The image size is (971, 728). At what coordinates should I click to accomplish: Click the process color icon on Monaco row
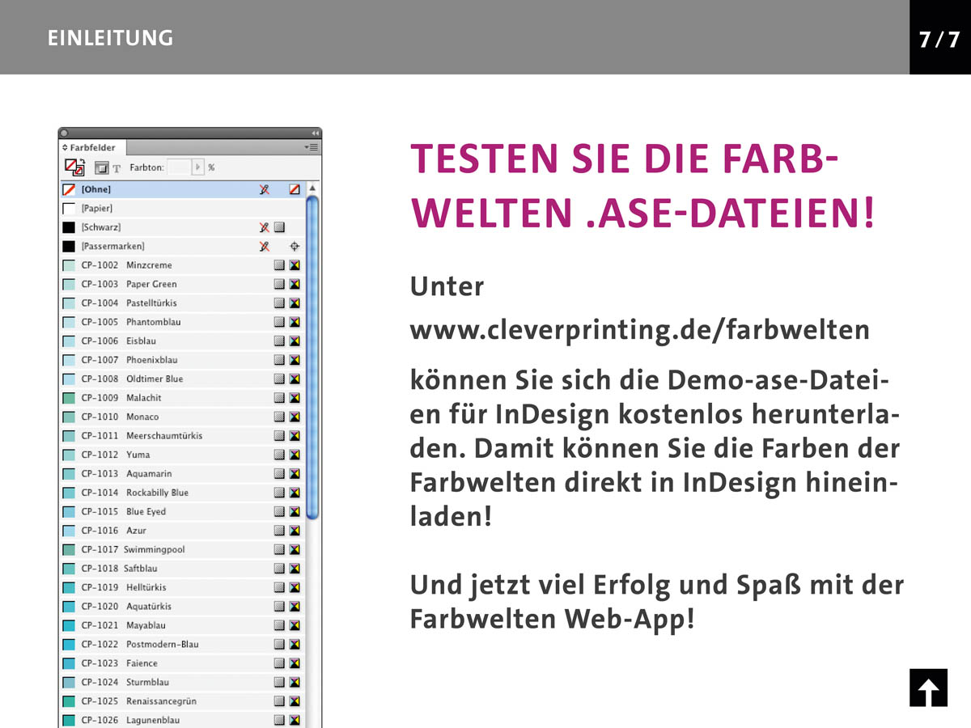(x=279, y=417)
